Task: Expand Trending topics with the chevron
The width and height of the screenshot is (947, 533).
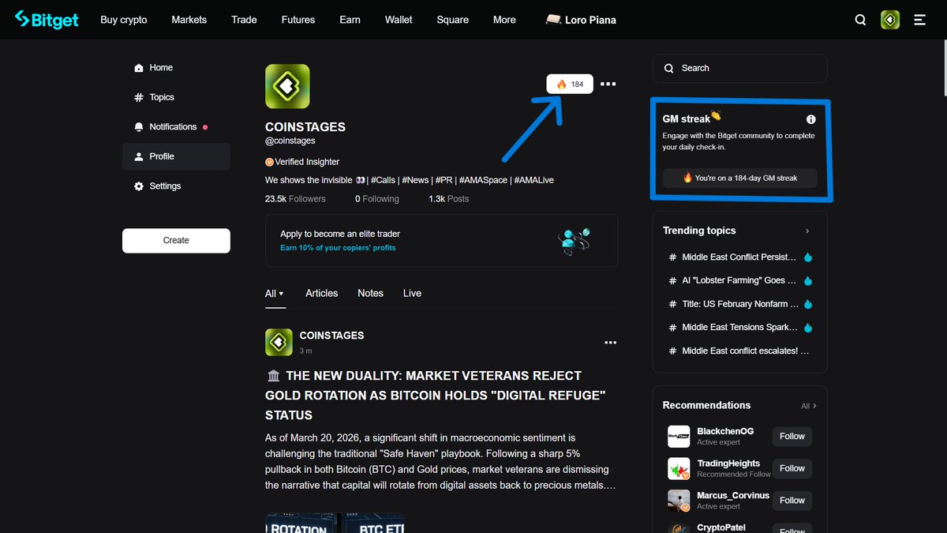Action: pyautogui.click(x=807, y=231)
